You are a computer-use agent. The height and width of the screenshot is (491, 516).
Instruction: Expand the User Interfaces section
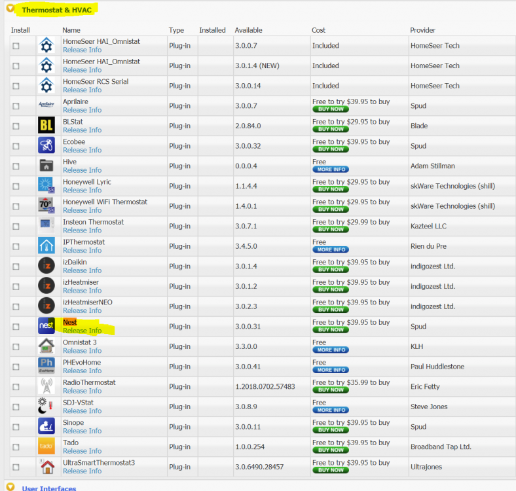(10, 487)
